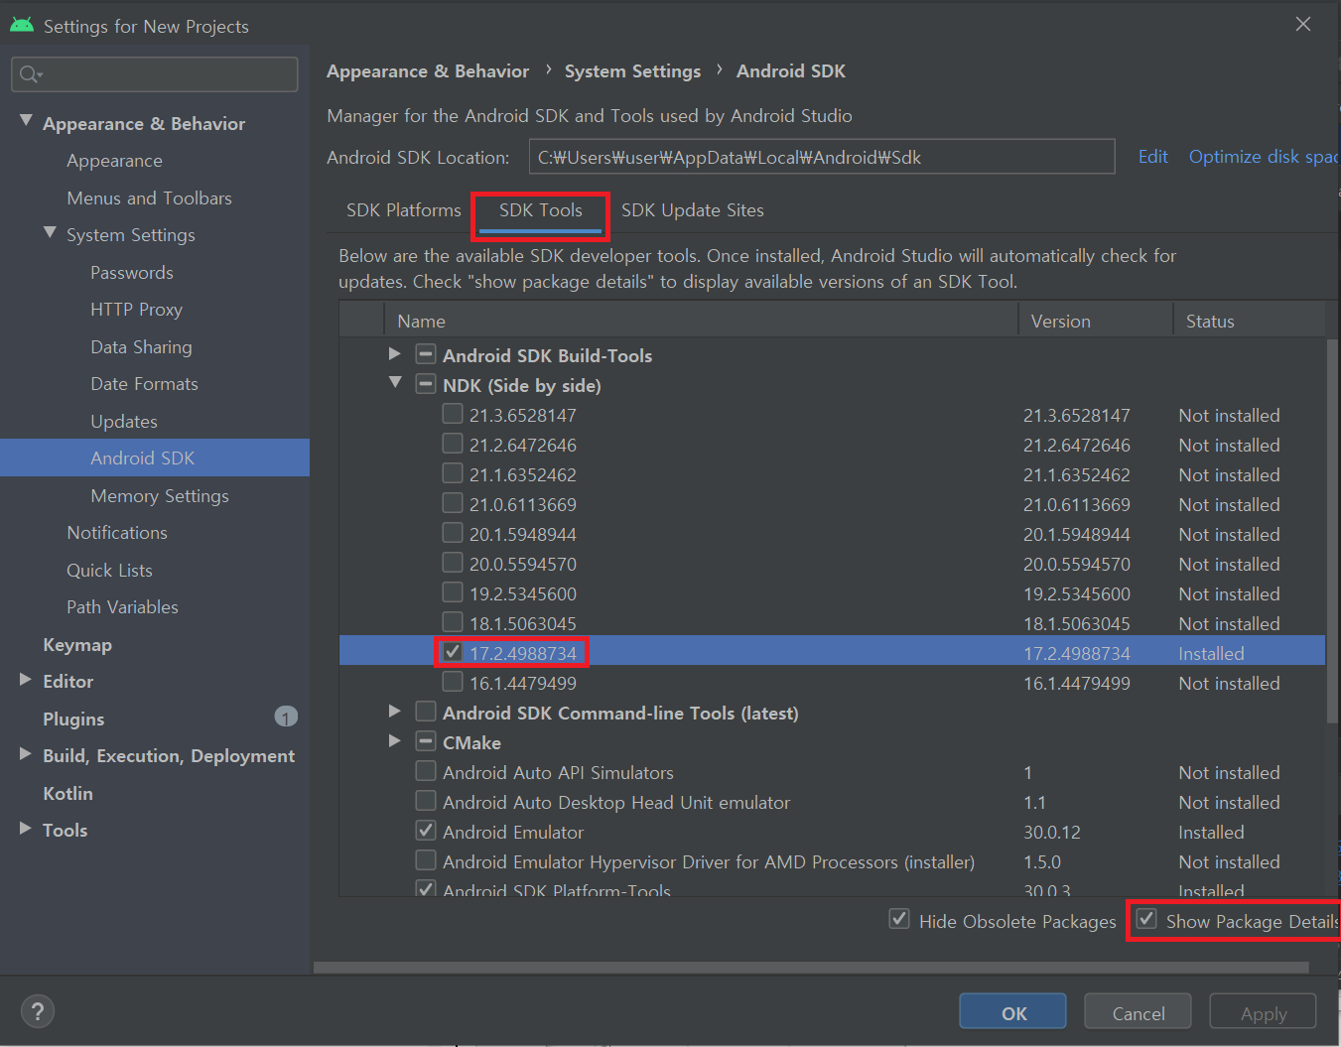Expand Android SDK Command-line Tools row
Image resolution: width=1341 pixels, height=1047 pixels.
tap(395, 711)
